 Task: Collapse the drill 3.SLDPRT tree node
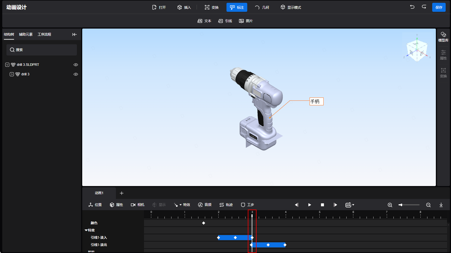tap(7, 65)
